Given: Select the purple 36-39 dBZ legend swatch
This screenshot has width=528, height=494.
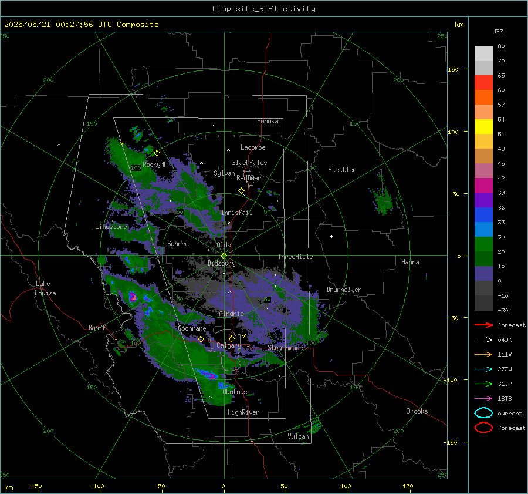Looking at the screenshot, I should point(483,200).
